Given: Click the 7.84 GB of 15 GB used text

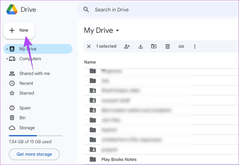Looking at the screenshot, I should [30, 142].
